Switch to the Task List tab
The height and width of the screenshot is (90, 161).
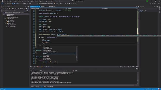point(37,87)
